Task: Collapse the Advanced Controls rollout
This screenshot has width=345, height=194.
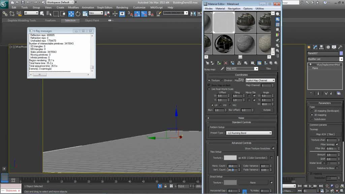Action: click(x=241, y=143)
